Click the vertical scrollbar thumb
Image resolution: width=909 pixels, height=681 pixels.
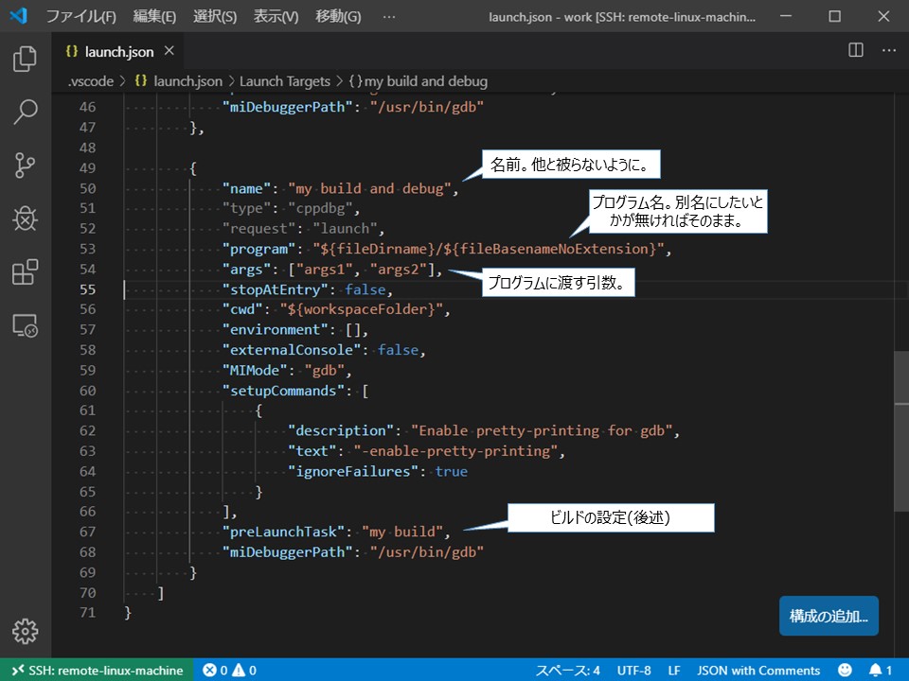click(x=901, y=431)
